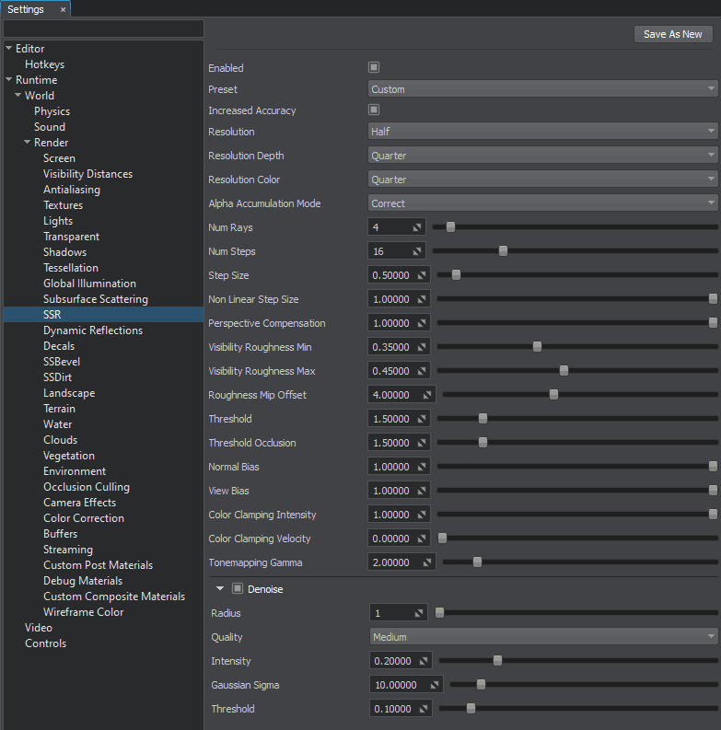Click the Visibility Roughness Max drag icon

pos(422,371)
